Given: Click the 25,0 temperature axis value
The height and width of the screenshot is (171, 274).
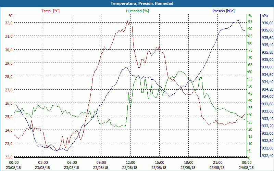Looking at the screenshot, I should click(x=9, y=117).
